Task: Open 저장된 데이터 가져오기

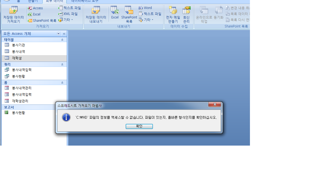Action: click(x=13, y=14)
